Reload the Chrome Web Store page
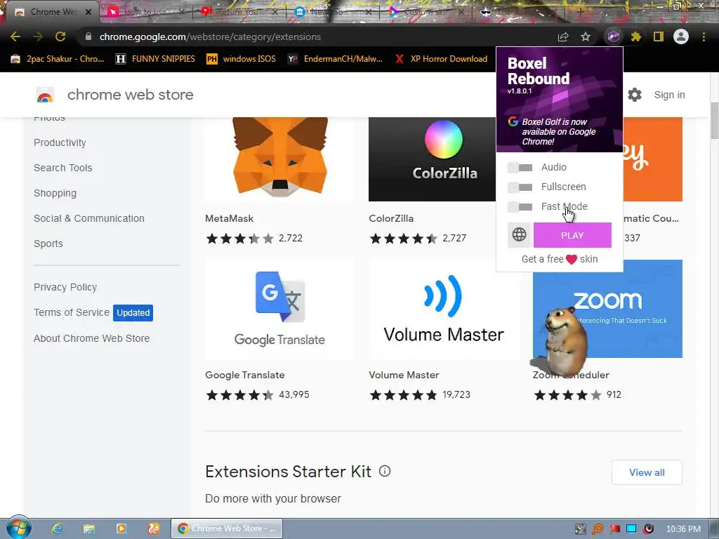 pos(60,36)
